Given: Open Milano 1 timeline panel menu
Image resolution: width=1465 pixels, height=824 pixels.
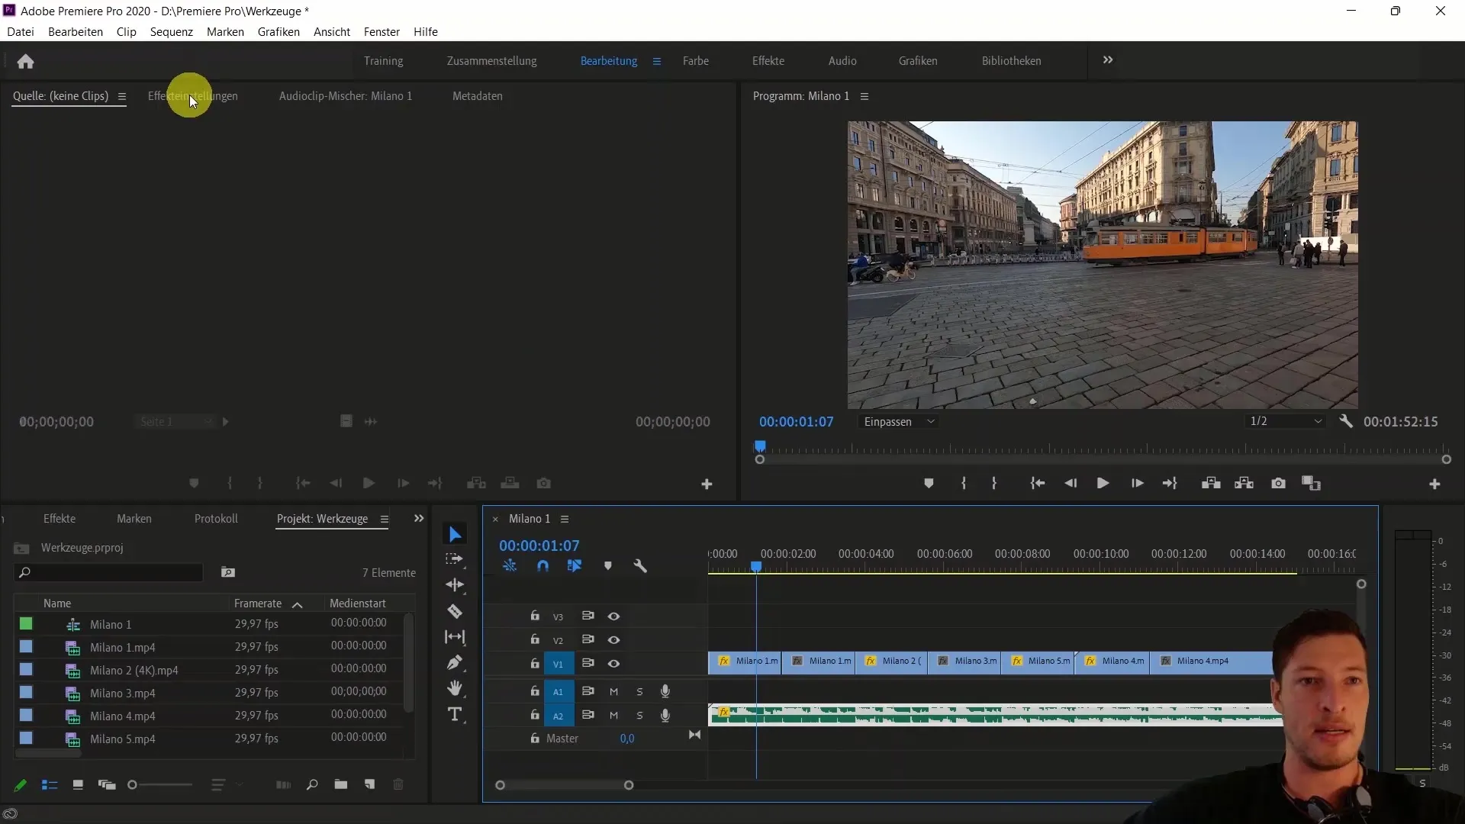Looking at the screenshot, I should coord(565,519).
